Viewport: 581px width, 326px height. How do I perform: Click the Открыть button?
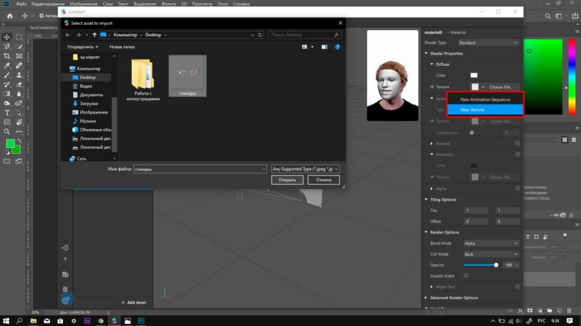287,180
